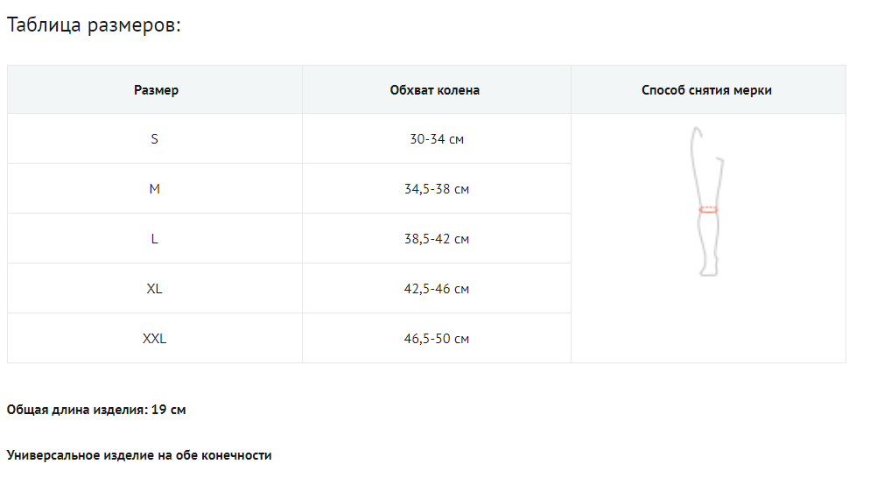This screenshot has height=478, width=870.
Task: Select the size XL cell
Action: [155, 289]
